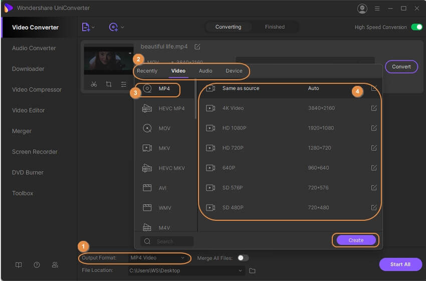
Task: Open DVD Burner in sidebar
Action: point(28,173)
